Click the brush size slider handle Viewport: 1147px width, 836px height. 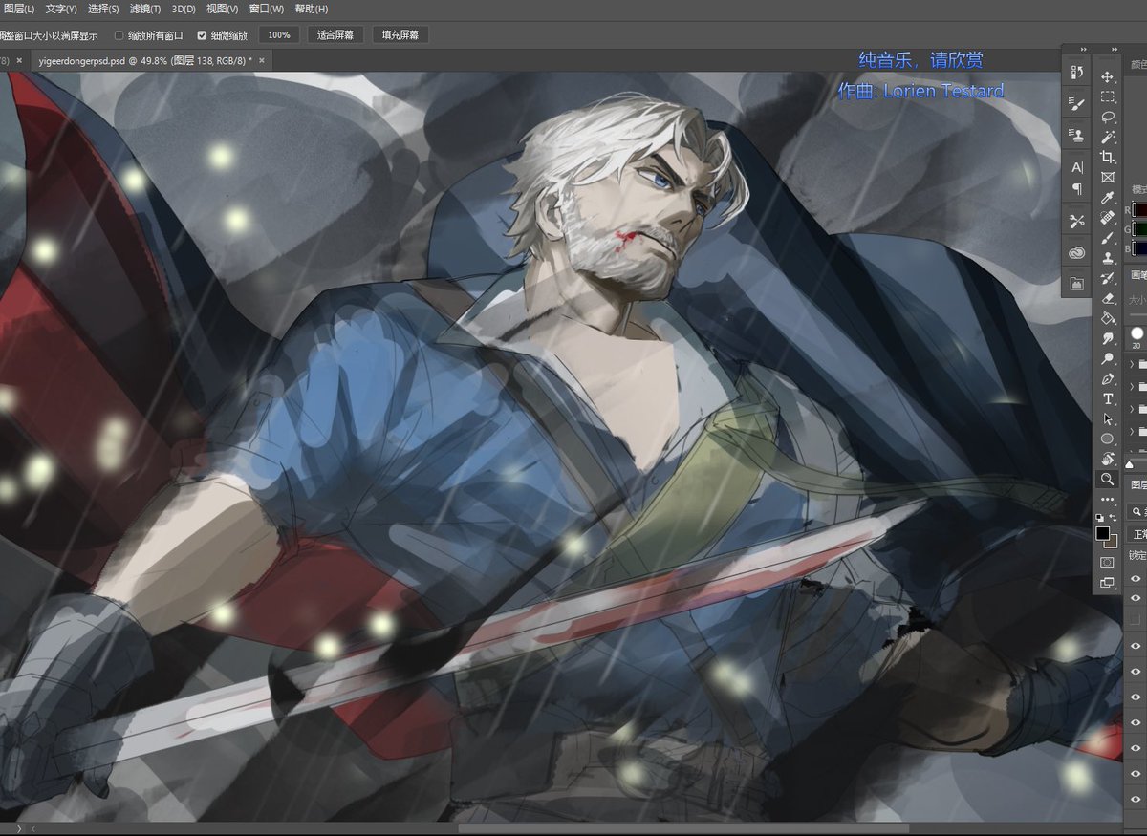1131,463
